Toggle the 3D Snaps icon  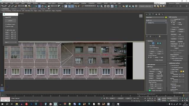point(69,6)
